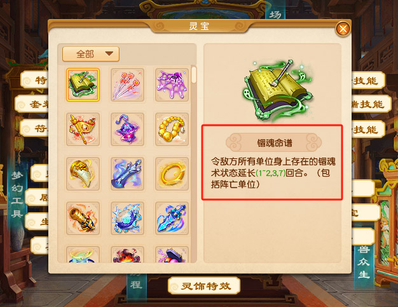
Task: Select the purple spider web treasure icon
Action: coord(172,85)
